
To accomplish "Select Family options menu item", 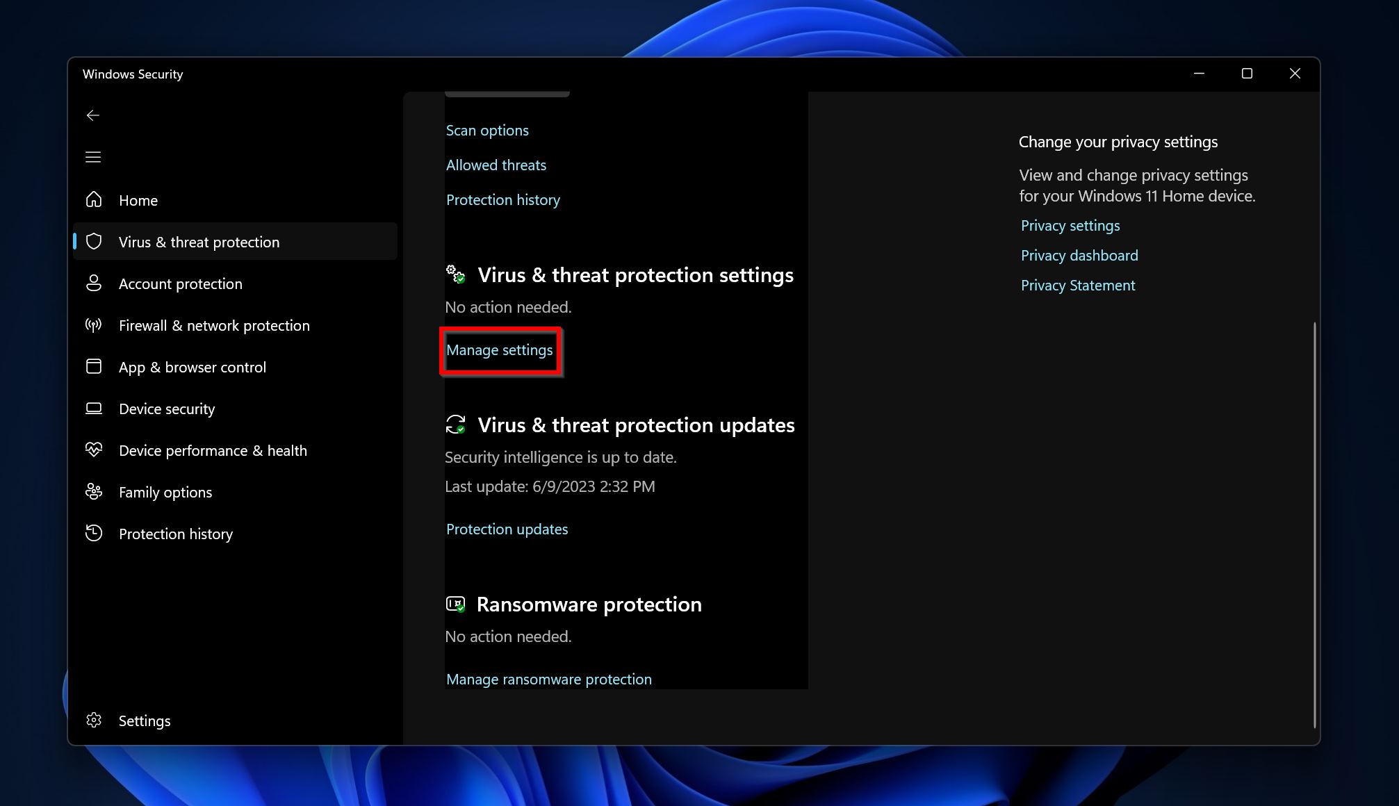I will click(x=165, y=492).
